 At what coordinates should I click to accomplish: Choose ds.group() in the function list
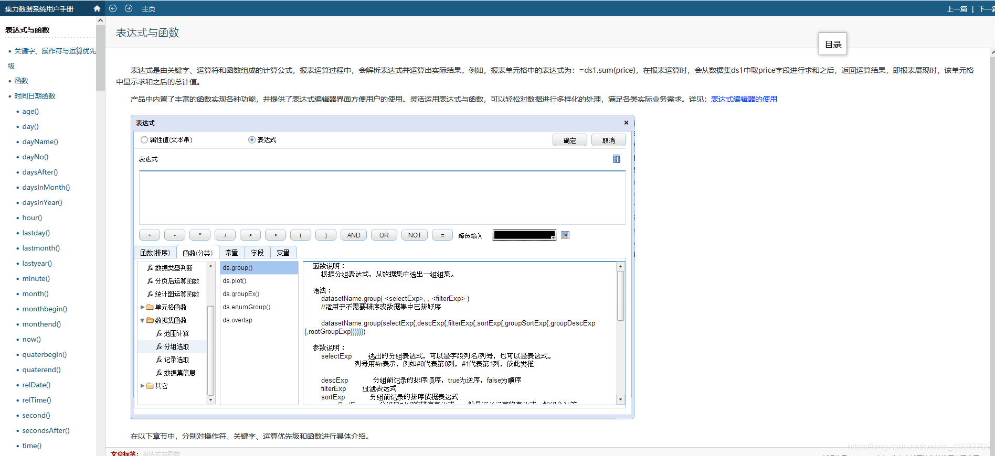coord(259,268)
